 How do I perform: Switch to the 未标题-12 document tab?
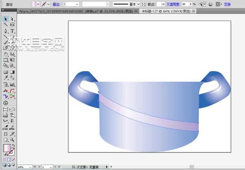(x=168, y=12)
